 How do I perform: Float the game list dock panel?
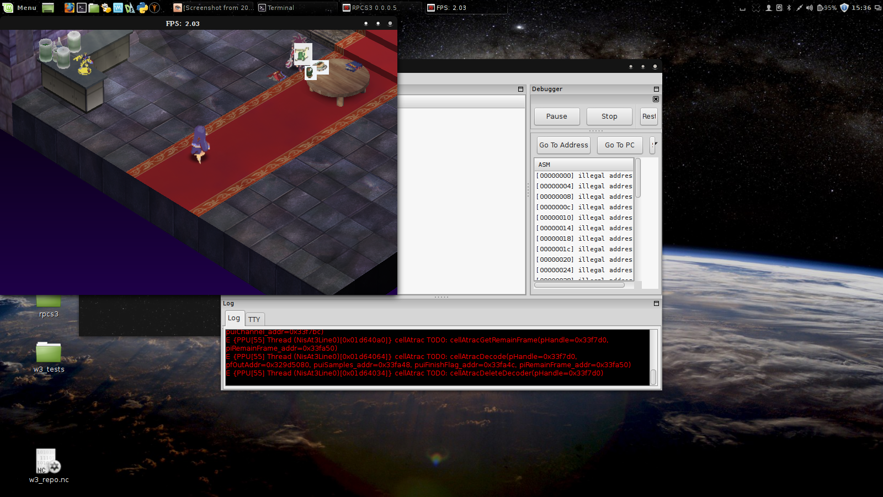click(x=520, y=89)
